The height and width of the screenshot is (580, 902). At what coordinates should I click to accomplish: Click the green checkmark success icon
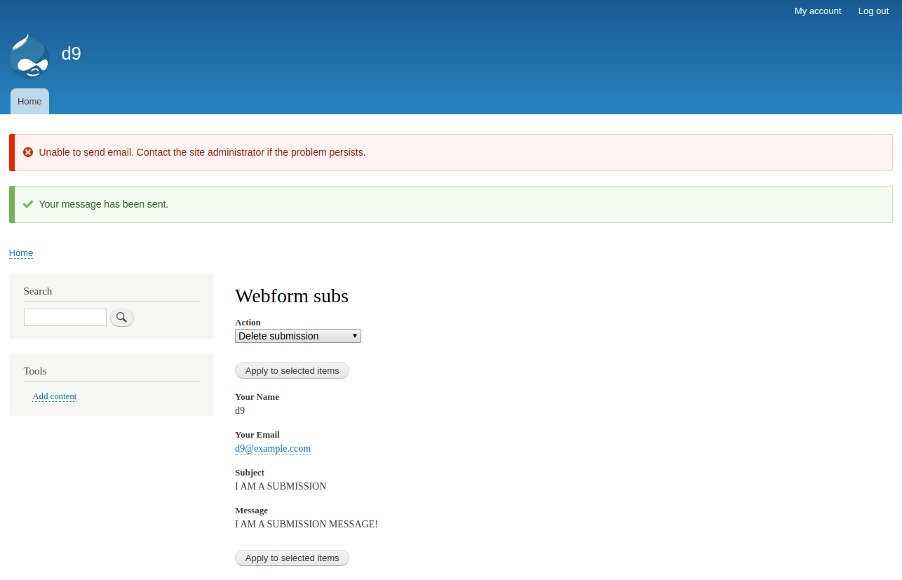click(27, 204)
